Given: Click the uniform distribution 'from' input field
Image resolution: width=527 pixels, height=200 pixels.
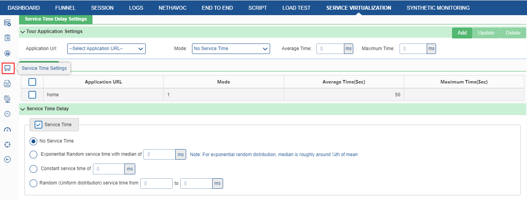Looking at the screenshot, I should [x=156, y=183].
